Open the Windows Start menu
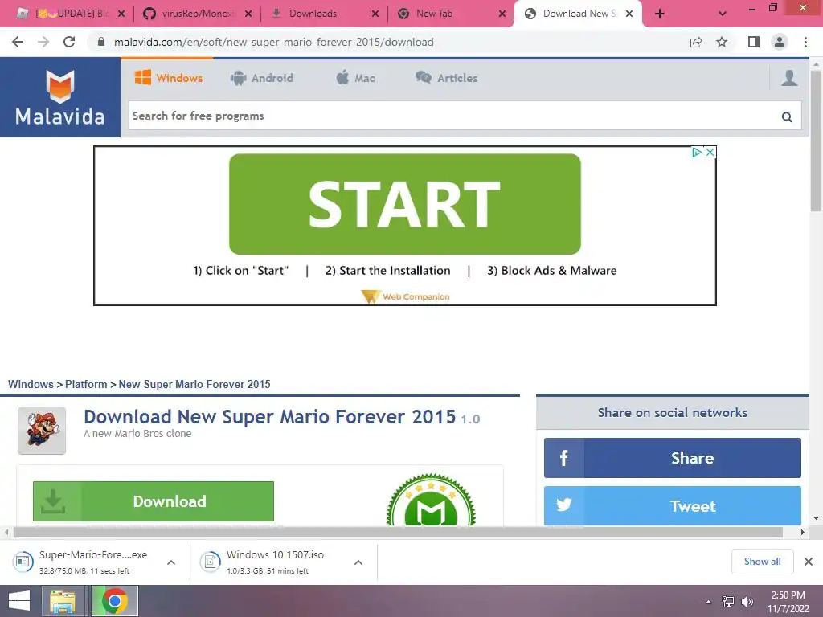Screen dimensions: 823x617 click(19, 601)
